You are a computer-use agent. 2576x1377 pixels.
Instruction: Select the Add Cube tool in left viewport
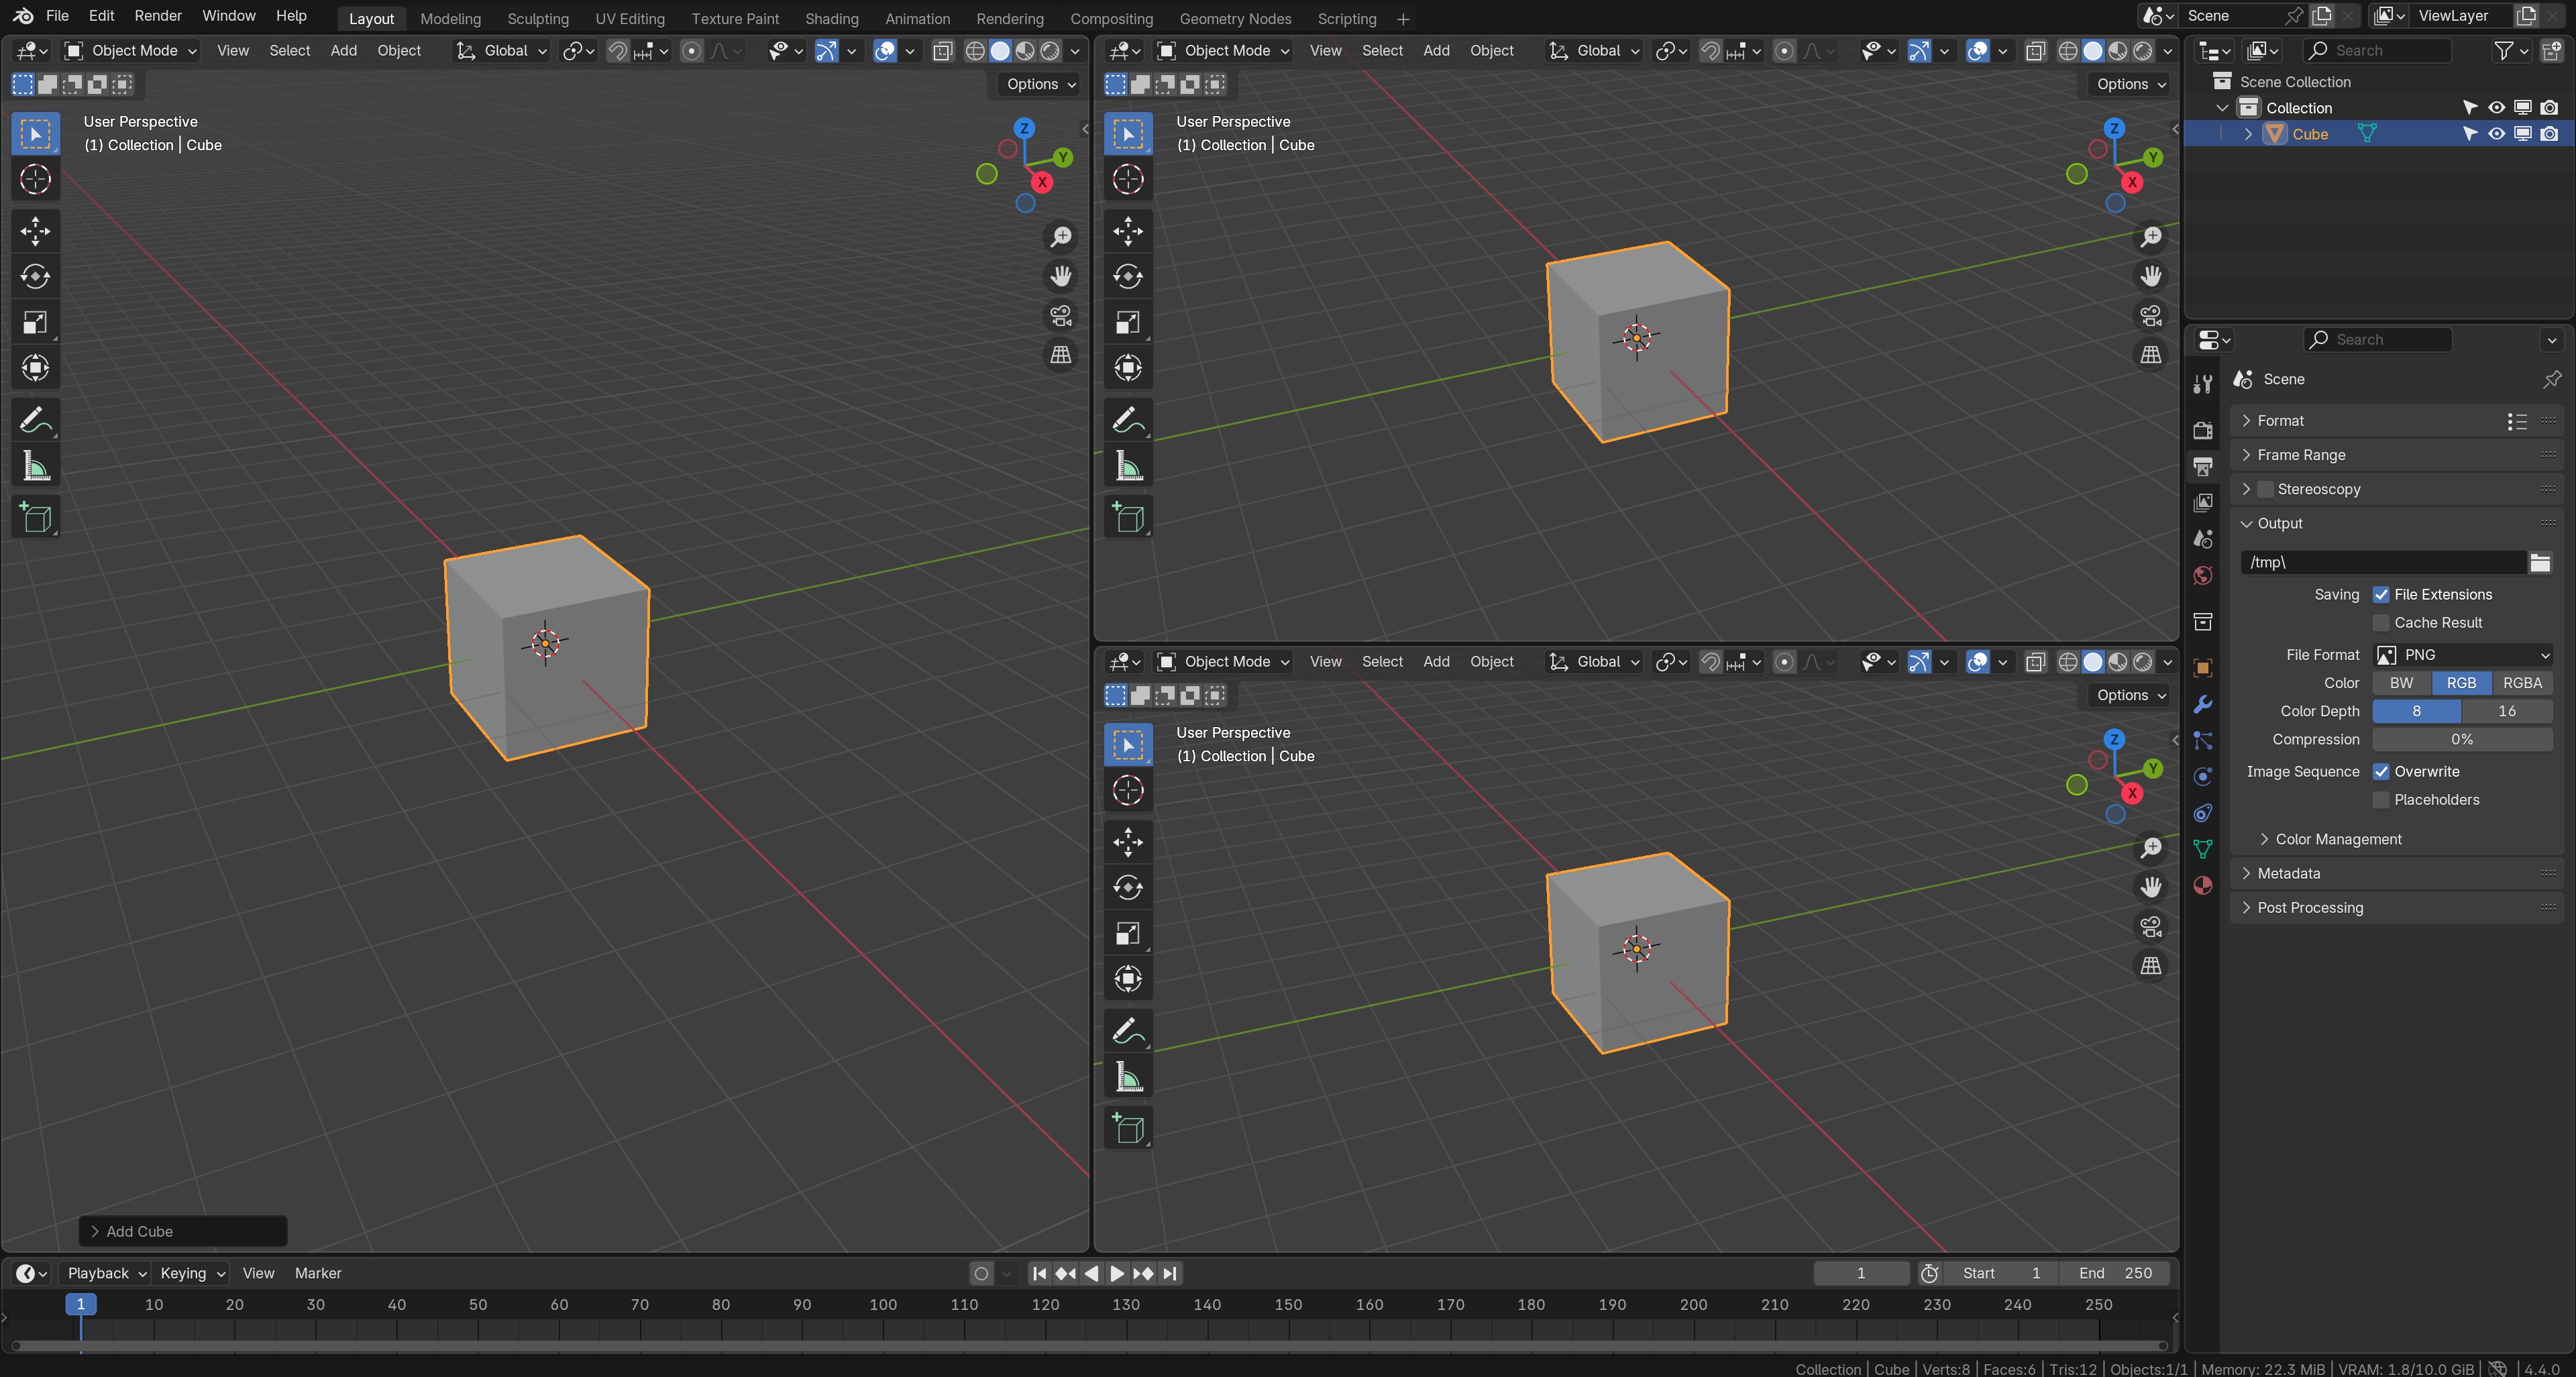tap(35, 517)
